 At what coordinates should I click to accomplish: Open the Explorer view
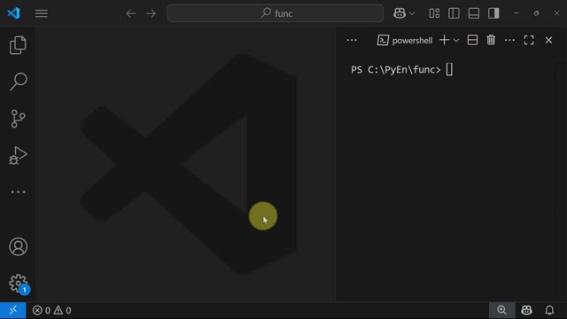(18, 45)
